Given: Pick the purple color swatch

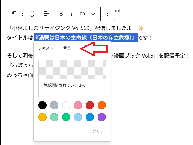Looking at the screenshot, I should click(x=102, y=117).
